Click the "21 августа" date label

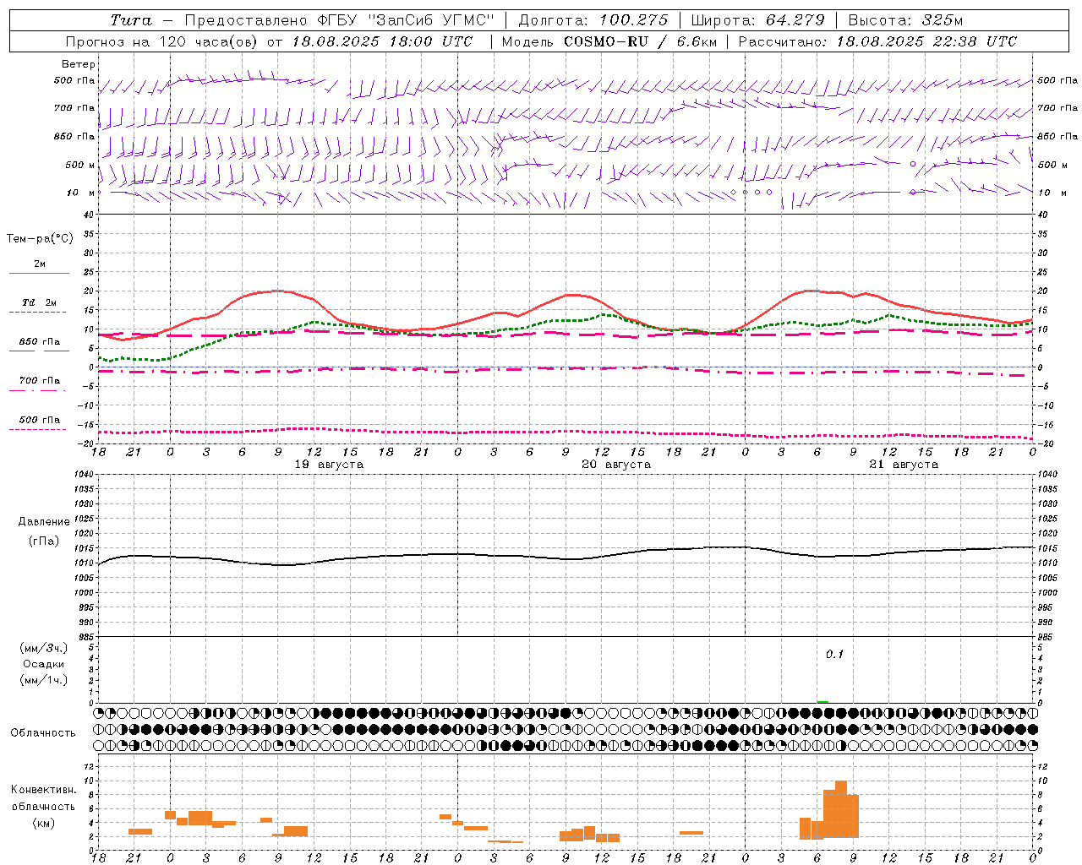point(904,465)
